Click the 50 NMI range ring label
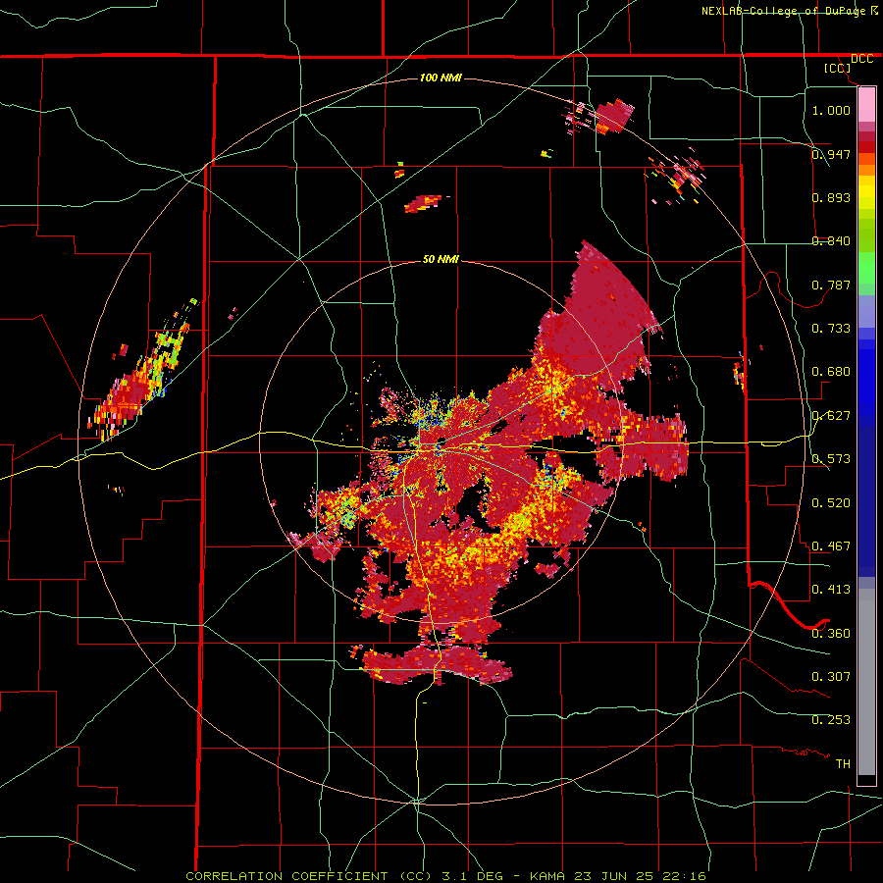 pos(441,259)
